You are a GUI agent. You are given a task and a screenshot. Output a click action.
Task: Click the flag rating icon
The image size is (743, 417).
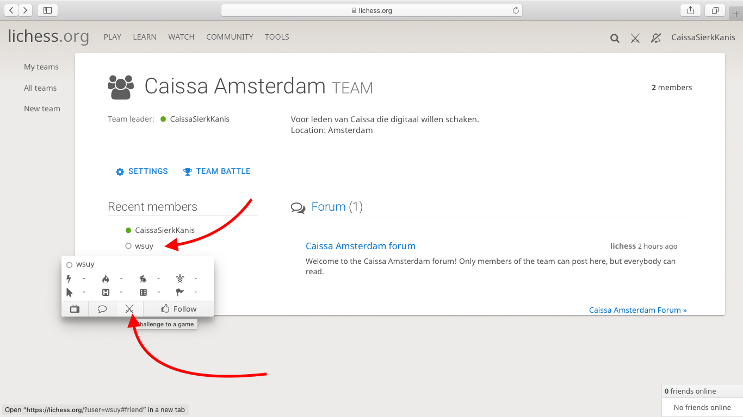click(x=180, y=292)
